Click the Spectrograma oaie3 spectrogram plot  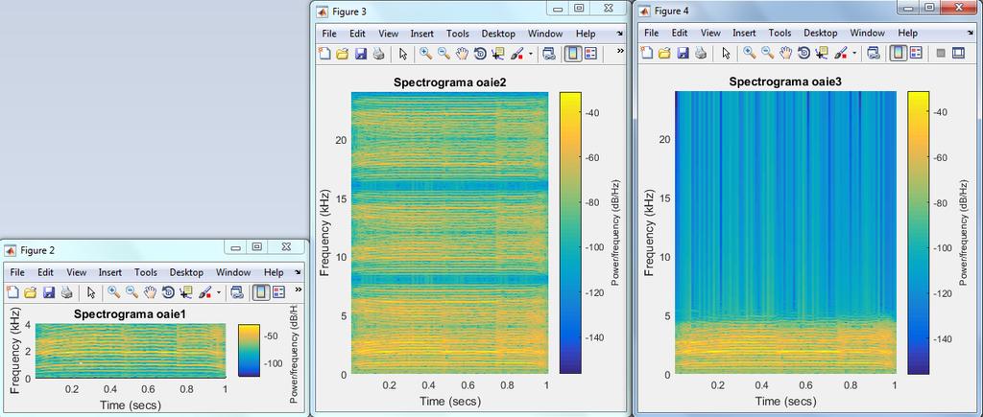785,232
